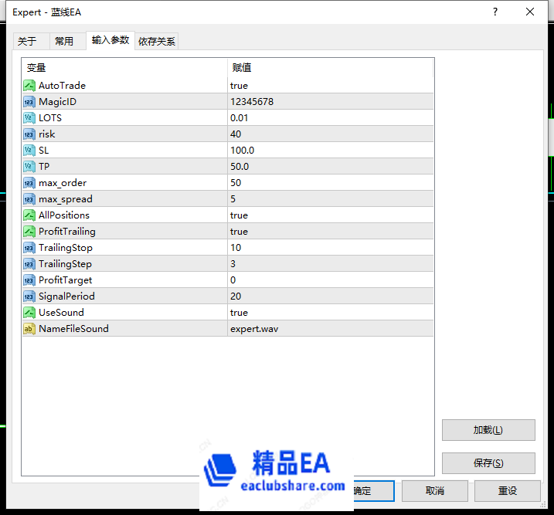554x515 pixels.
Task: Select the LOTS variable name
Action: coord(50,118)
